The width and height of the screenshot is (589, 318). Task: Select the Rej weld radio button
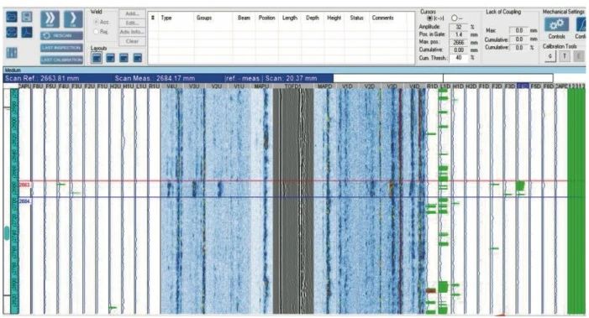coord(97,32)
